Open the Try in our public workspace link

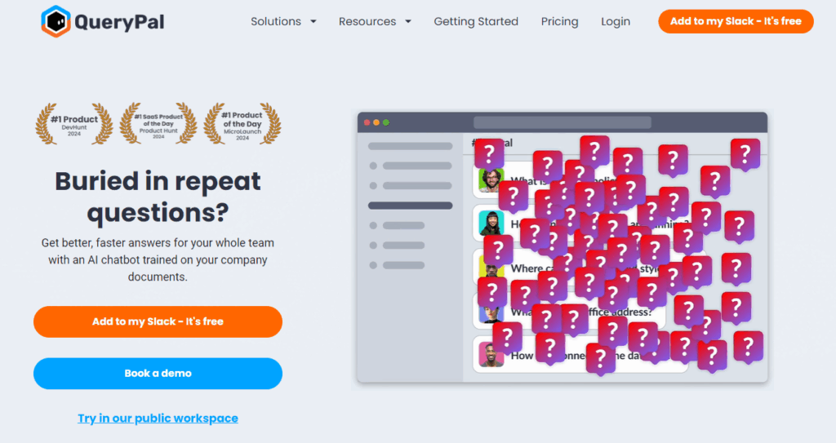click(158, 418)
